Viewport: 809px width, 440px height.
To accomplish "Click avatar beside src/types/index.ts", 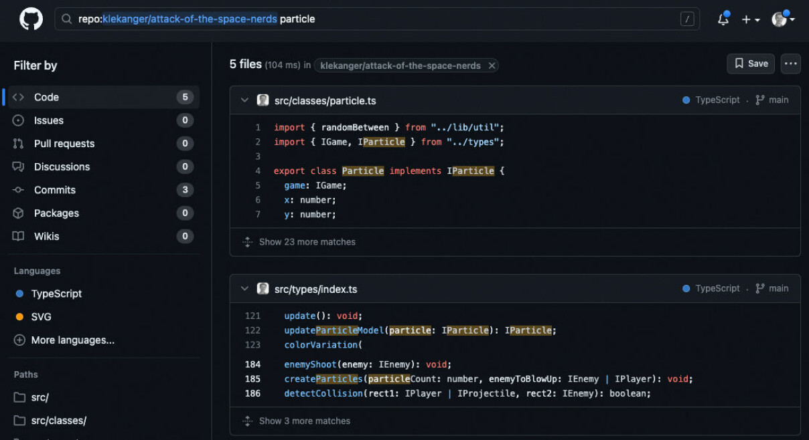I will [x=263, y=289].
